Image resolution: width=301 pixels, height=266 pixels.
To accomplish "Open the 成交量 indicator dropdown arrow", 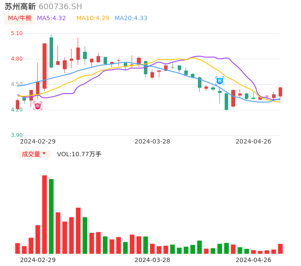I will [x=44, y=154].
